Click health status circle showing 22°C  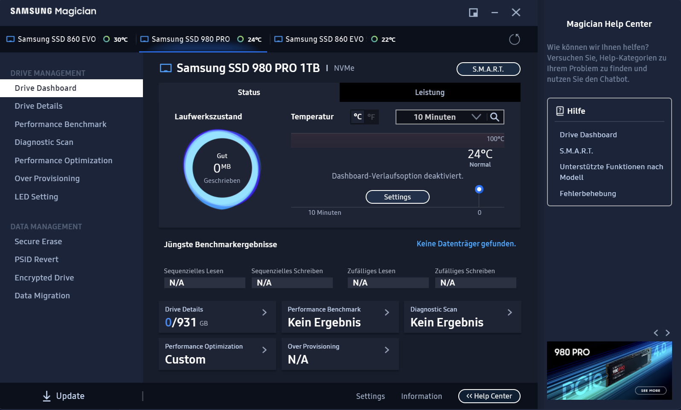point(375,39)
